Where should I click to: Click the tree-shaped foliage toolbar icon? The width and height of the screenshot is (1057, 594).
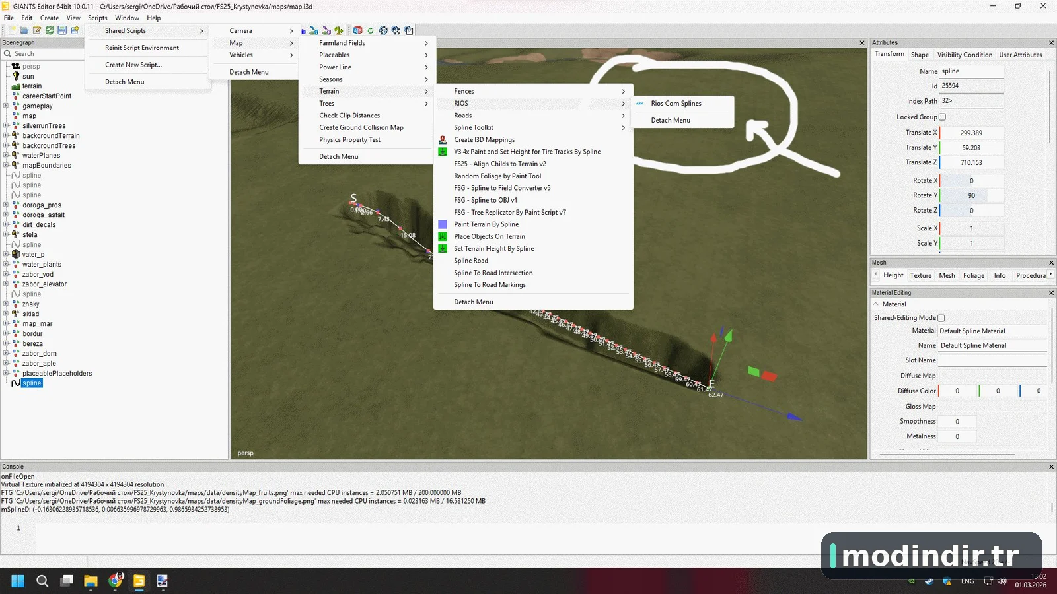coord(339,30)
